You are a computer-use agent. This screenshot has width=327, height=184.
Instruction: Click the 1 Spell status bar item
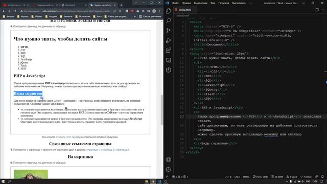[292, 177]
